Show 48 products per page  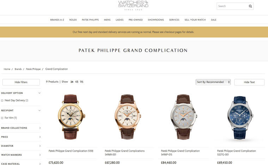(77, 82)
